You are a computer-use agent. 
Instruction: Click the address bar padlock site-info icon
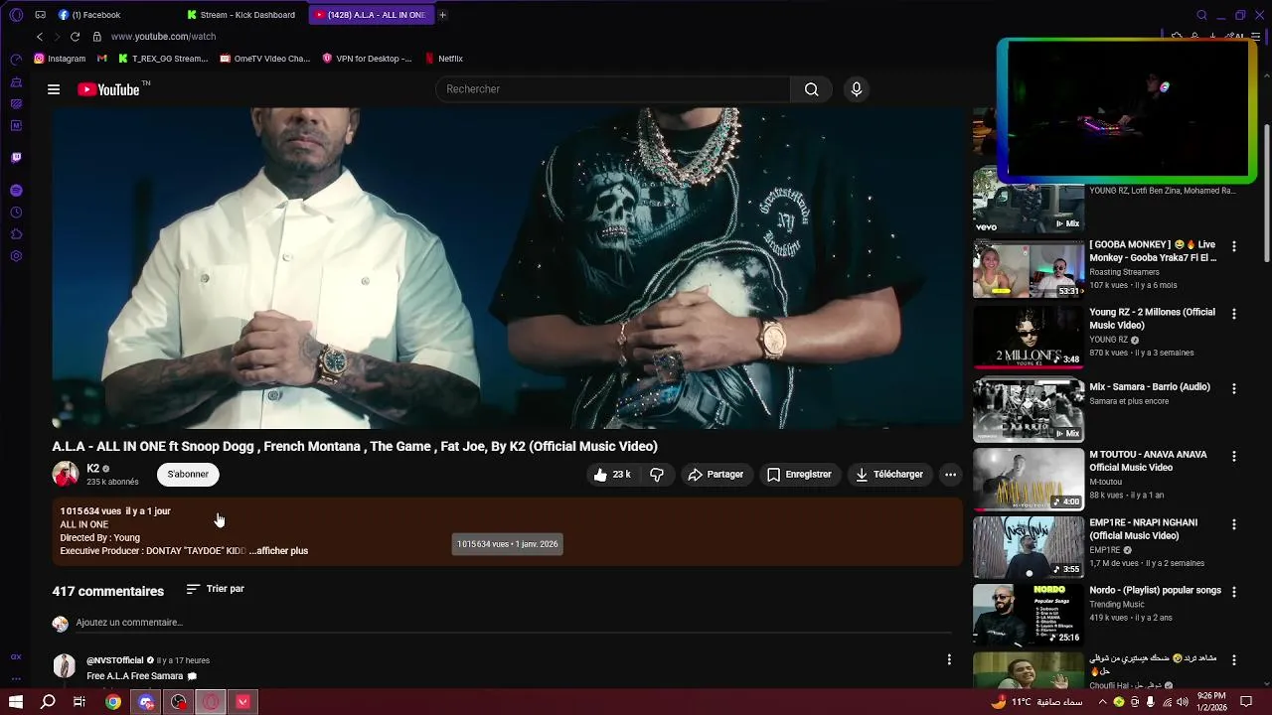click(97, 37)
